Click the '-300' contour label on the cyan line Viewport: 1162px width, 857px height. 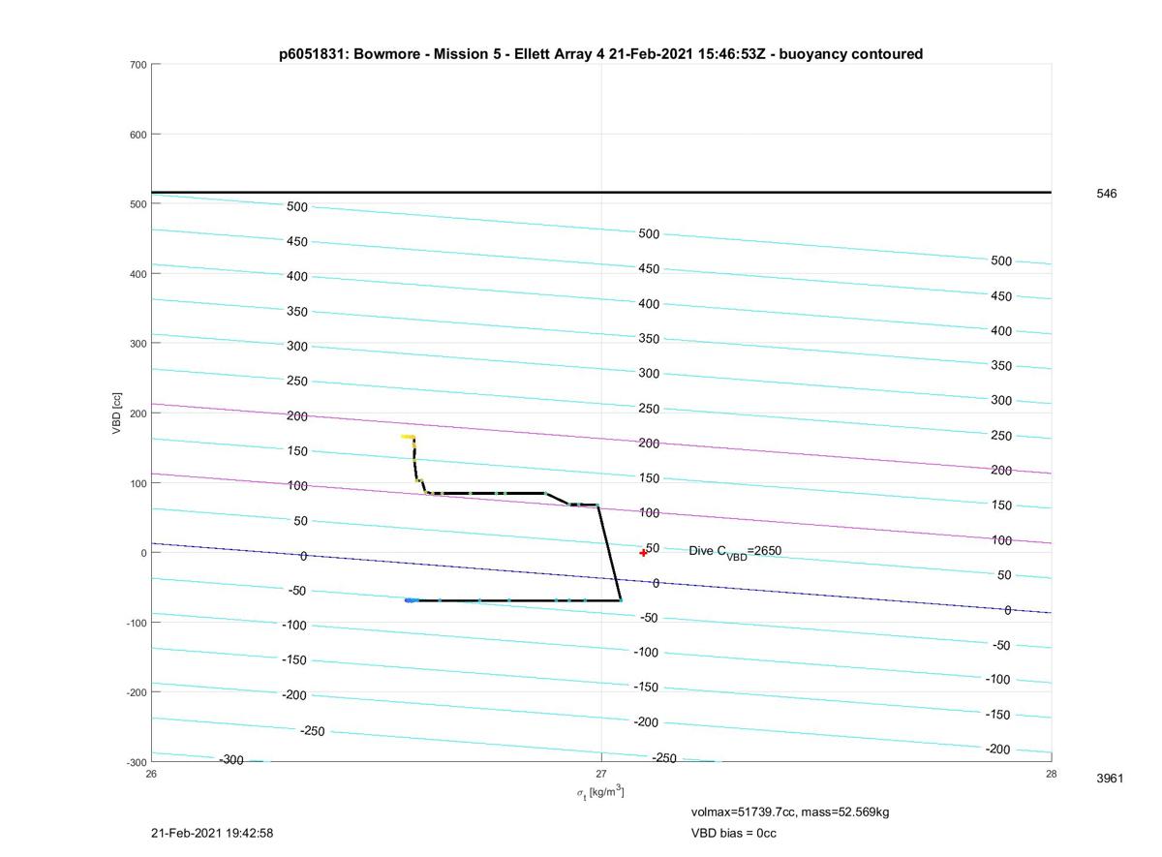pos(230,760)
